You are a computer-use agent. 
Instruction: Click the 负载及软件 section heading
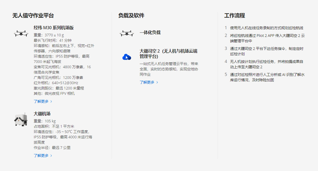131,15
